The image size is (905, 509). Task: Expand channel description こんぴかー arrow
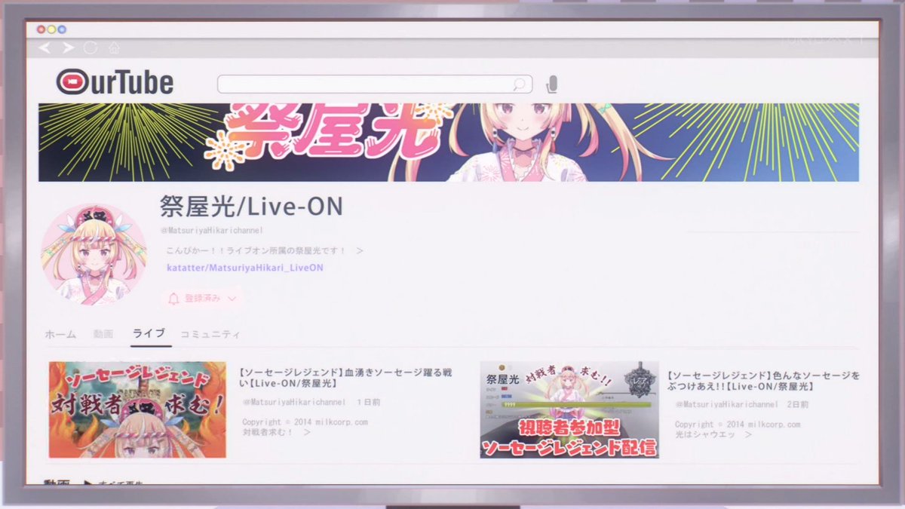(x=360, y=250)
